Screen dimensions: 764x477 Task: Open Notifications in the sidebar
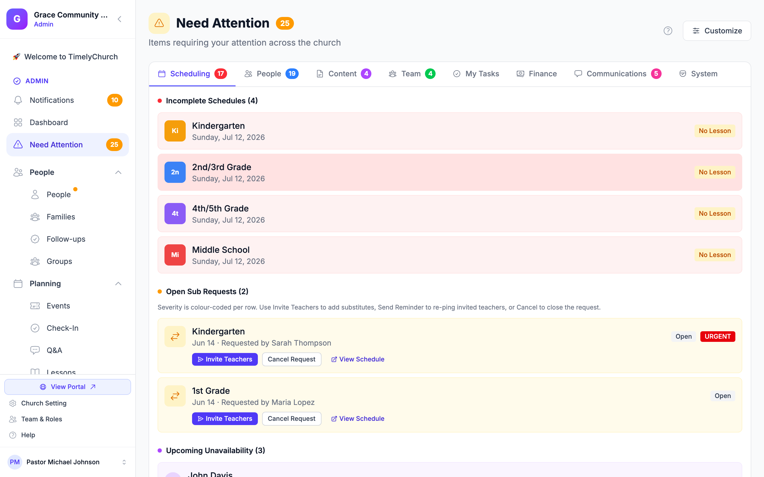pos(68,100)
